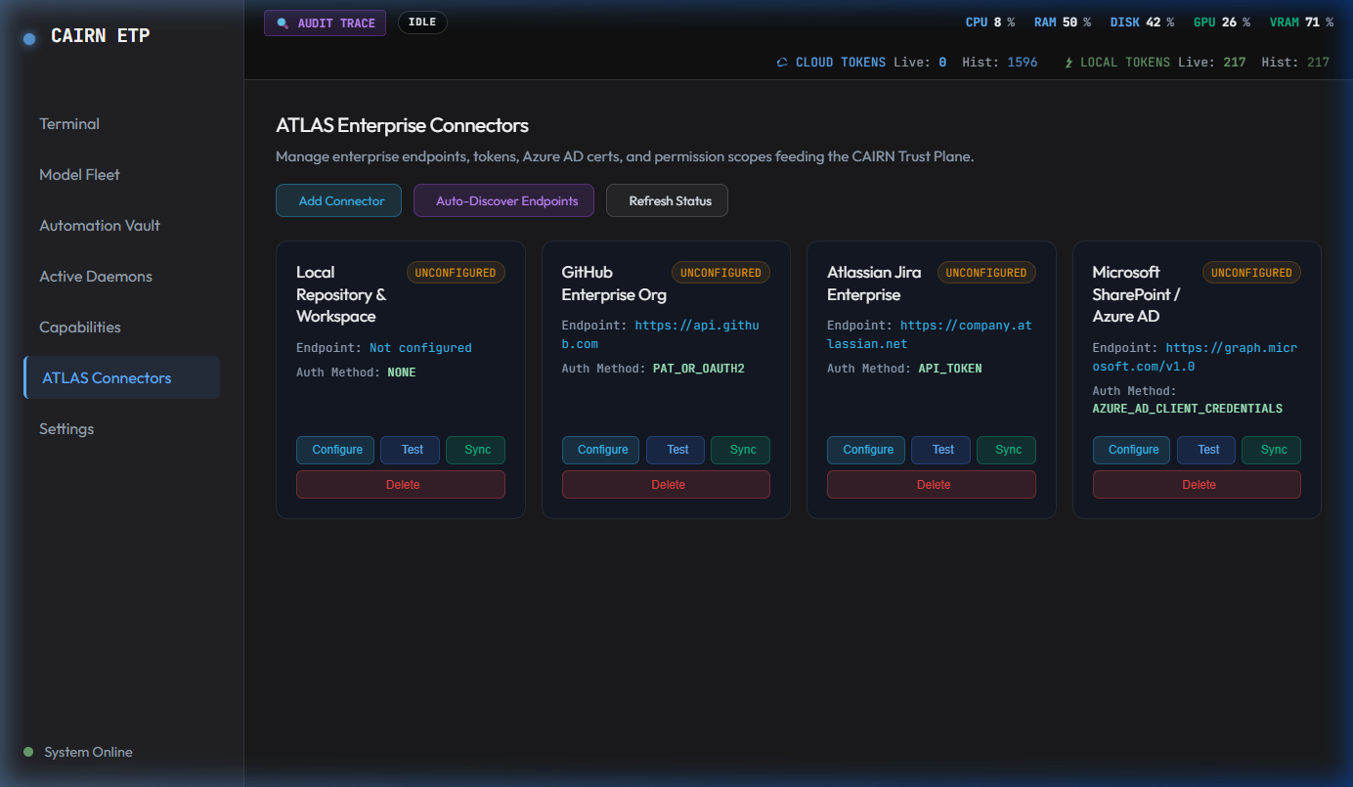The height and width of the screenshot is (787, 1353).
Task: Click the cloud icon next to CLOUD TOKENS
Action: pyautogui.click(x=782, y=63)
